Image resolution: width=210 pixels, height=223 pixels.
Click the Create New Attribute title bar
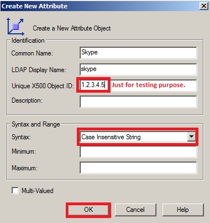[x=99, y=6]
